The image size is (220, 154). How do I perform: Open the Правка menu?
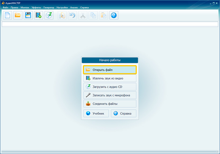pos(15,7)
